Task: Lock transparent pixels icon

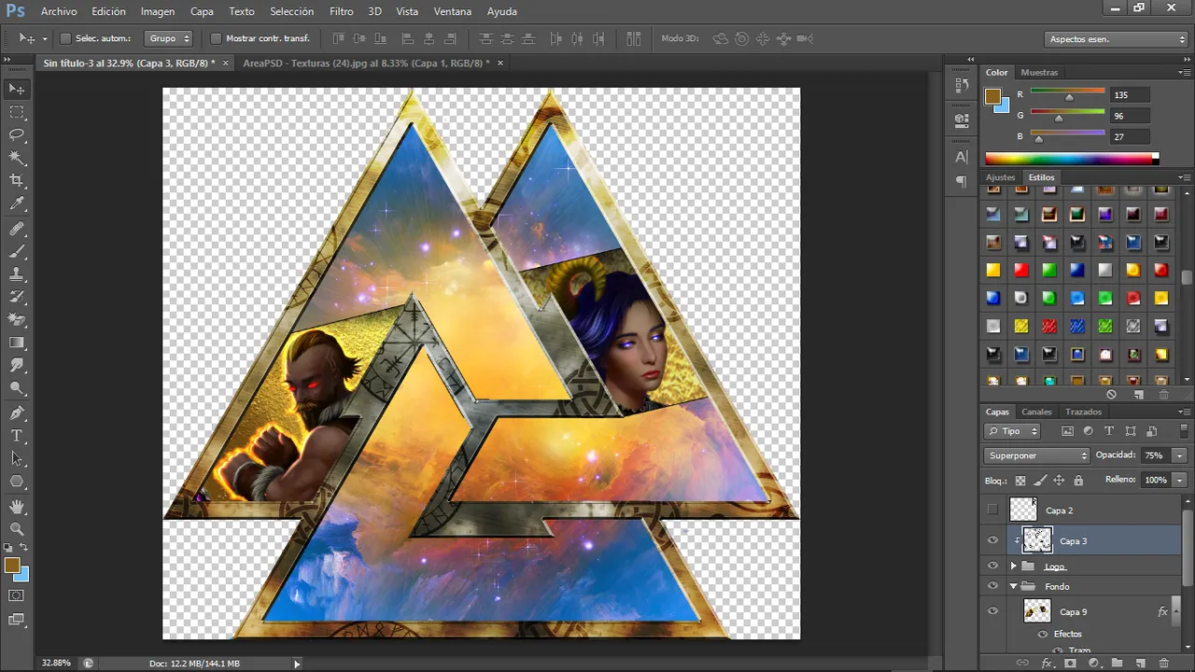Action: [1020, 481]
